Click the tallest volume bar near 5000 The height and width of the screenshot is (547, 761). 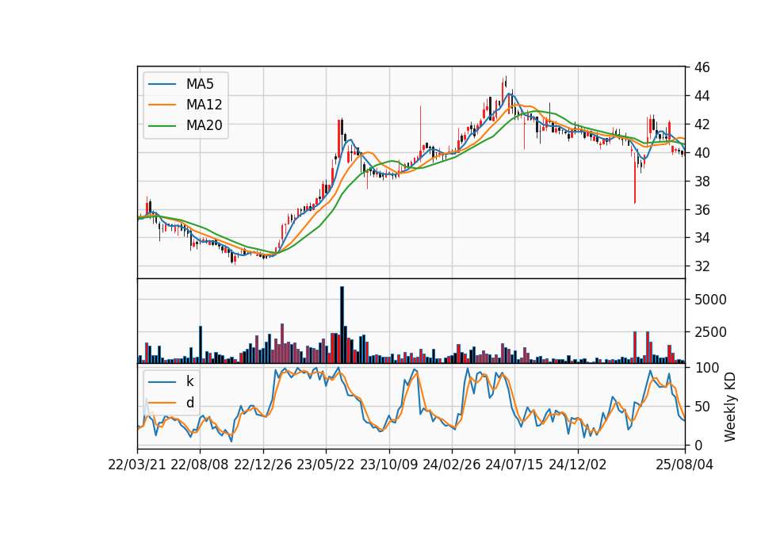[x=342, y=325]
